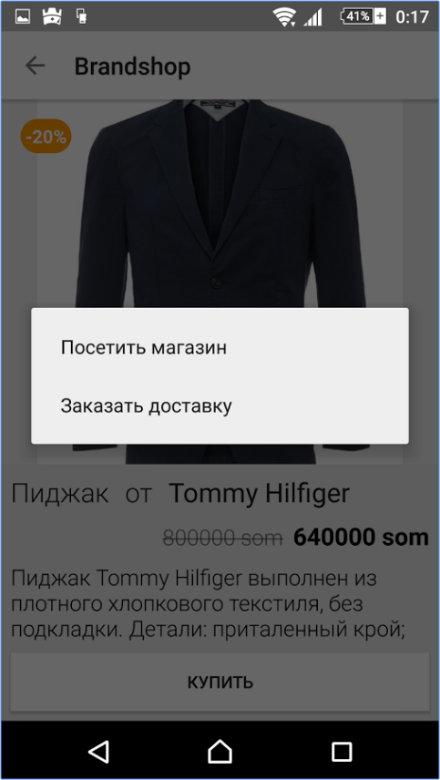Tap the cellular signal strength icon
Viewport: 440px width, 780px height.
coord(312,17)
